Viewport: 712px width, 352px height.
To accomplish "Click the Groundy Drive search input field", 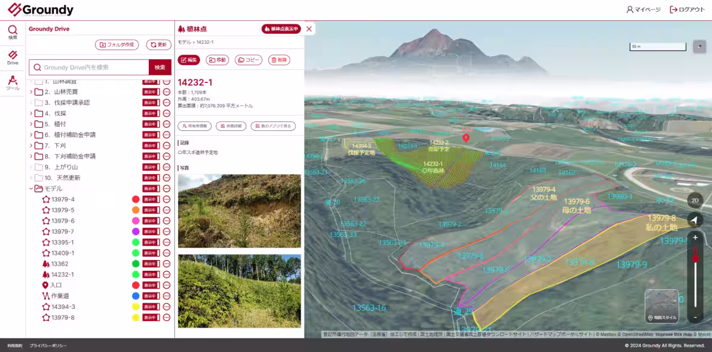I will pos(89,67).
